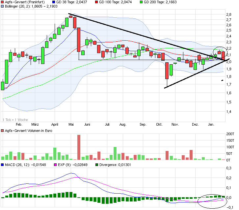Click the Volumen in Euro legend icon
The width and height of the screenshot is (239, 210).
coord(3,131)
